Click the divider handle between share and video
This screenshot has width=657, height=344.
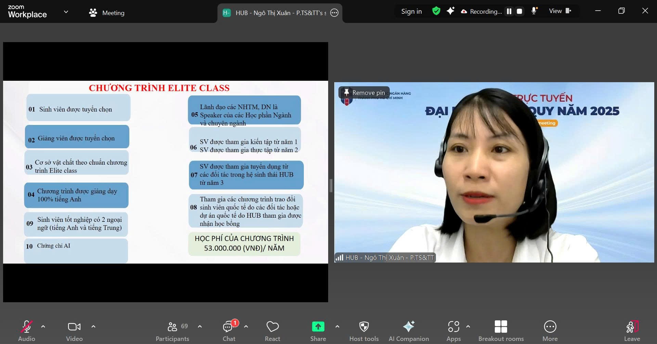click(x=331, y=186)
